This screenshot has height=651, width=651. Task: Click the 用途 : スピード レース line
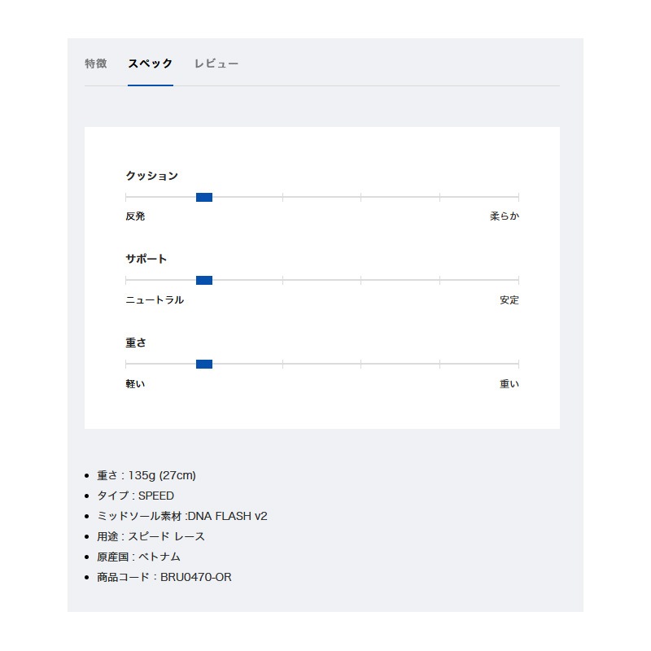(x=151, y=536)
